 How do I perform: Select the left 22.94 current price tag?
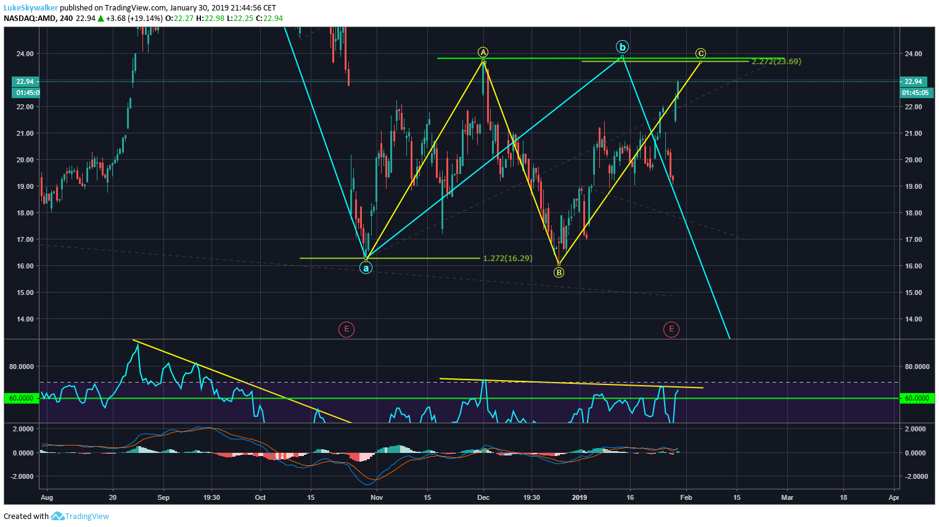click(26, 81)
